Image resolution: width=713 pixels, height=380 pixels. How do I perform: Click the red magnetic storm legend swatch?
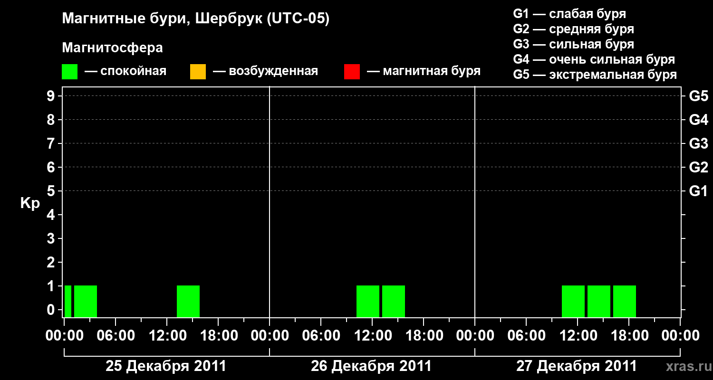tap(352, 72)
